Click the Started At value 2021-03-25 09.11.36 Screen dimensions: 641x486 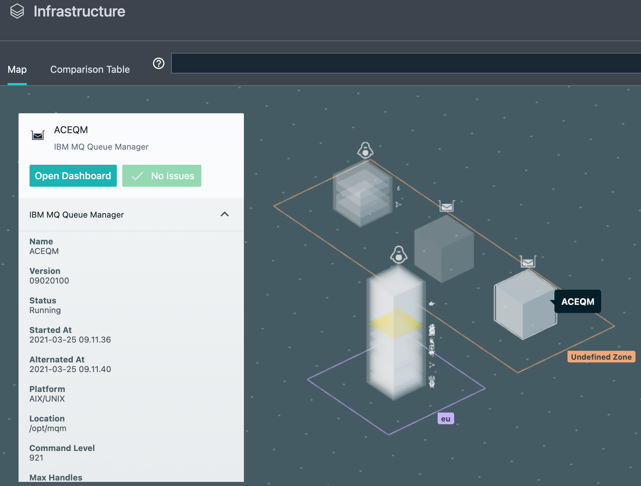(x=70, y=340)
